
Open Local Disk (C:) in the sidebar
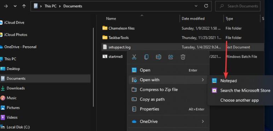coord(18,127)
